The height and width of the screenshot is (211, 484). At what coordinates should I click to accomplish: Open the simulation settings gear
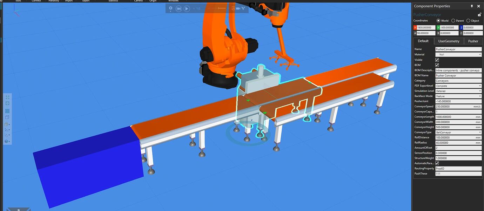click(170, 8)
